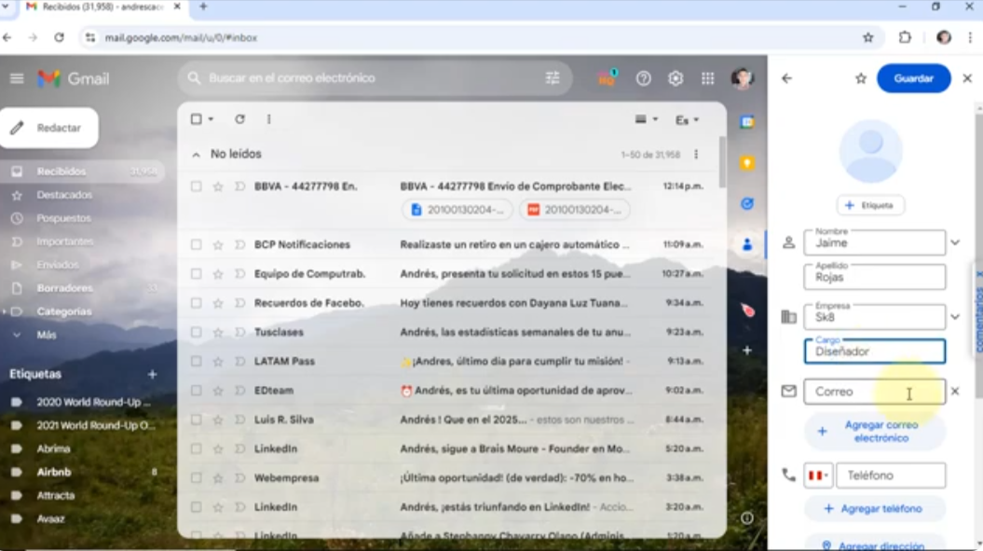
Task: Open Google Calendar in the side panel
Action: (x=746, y=122)
